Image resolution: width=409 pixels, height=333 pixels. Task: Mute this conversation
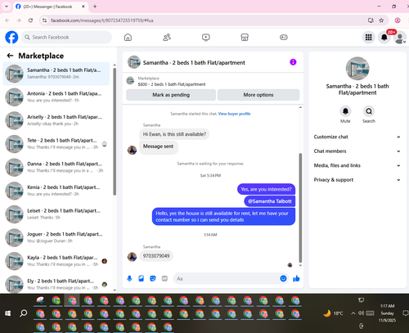(x=345, y=111)
